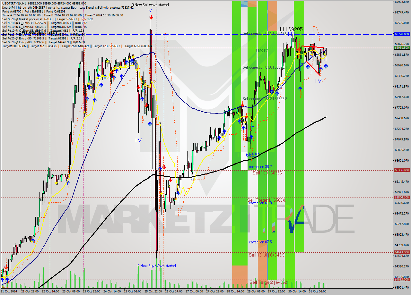Click the '21 Oct 2024' time axis label

click(x=9, y=291)
